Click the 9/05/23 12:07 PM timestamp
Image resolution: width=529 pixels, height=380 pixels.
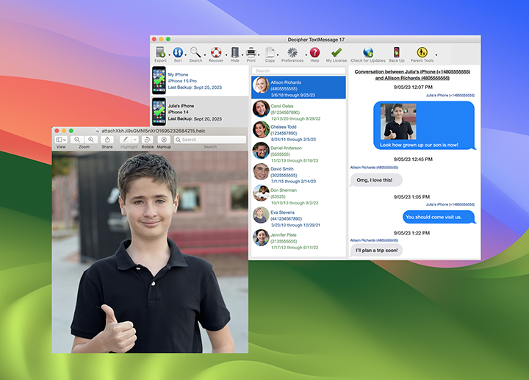pyautogui.click(x=413, y=87)
